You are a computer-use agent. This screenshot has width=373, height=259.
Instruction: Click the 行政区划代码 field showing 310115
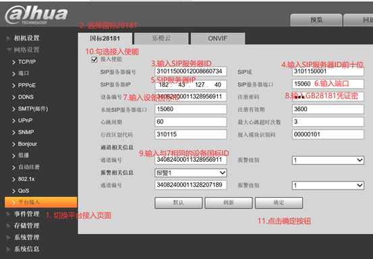pyautogui.click(x=190, y=135)
